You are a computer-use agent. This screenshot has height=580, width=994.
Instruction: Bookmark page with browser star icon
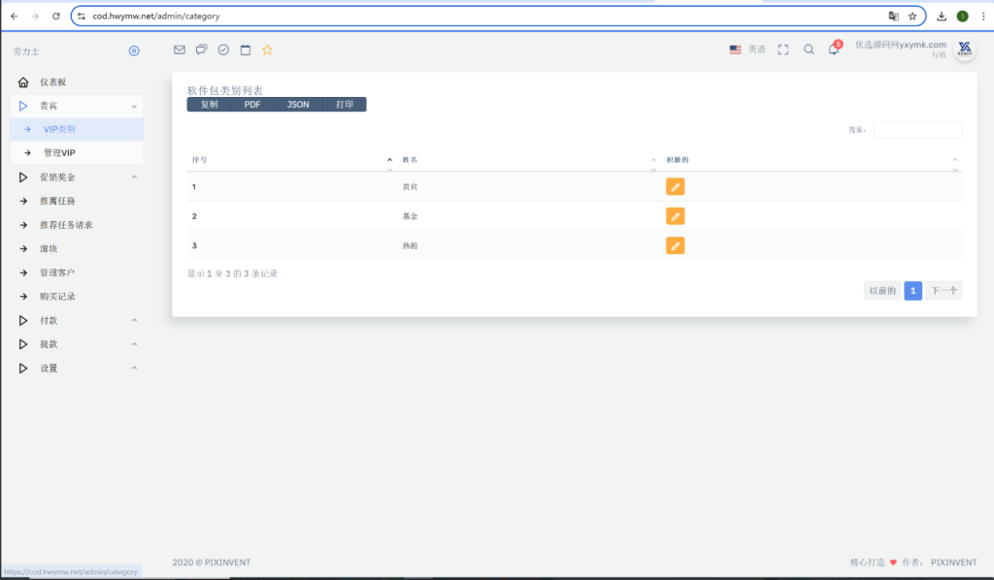tap(912, 16)
